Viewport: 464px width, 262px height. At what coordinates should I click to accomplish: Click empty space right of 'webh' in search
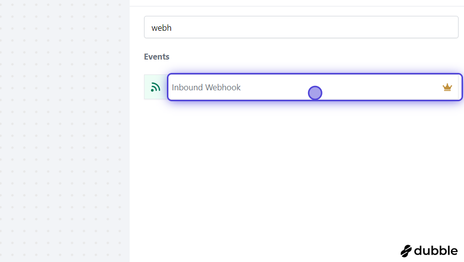313,27
